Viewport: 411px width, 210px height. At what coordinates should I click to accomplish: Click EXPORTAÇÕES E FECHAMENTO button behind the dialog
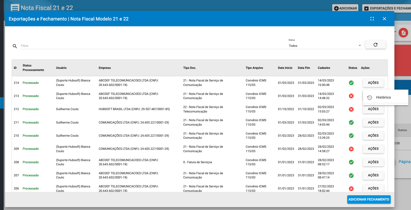click(387, 8)
